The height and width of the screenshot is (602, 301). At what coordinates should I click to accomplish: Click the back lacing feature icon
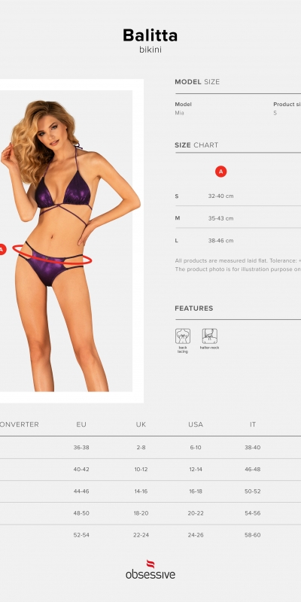click(183, 336)
